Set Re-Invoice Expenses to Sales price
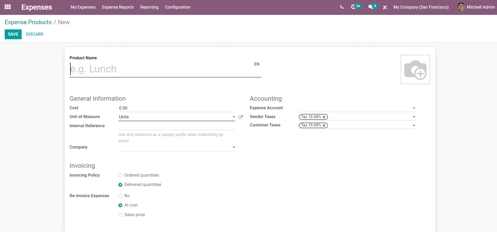497x232 pixels. [120, 215]
